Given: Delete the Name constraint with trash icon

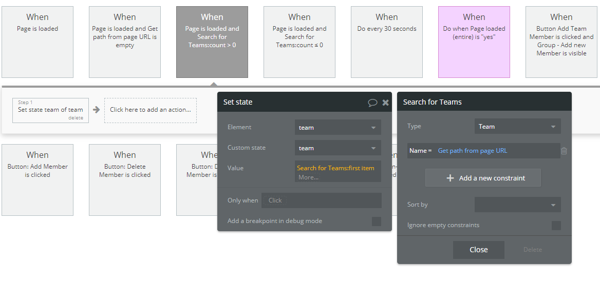Looking at the screenshot, I should [x=564, y=151].
